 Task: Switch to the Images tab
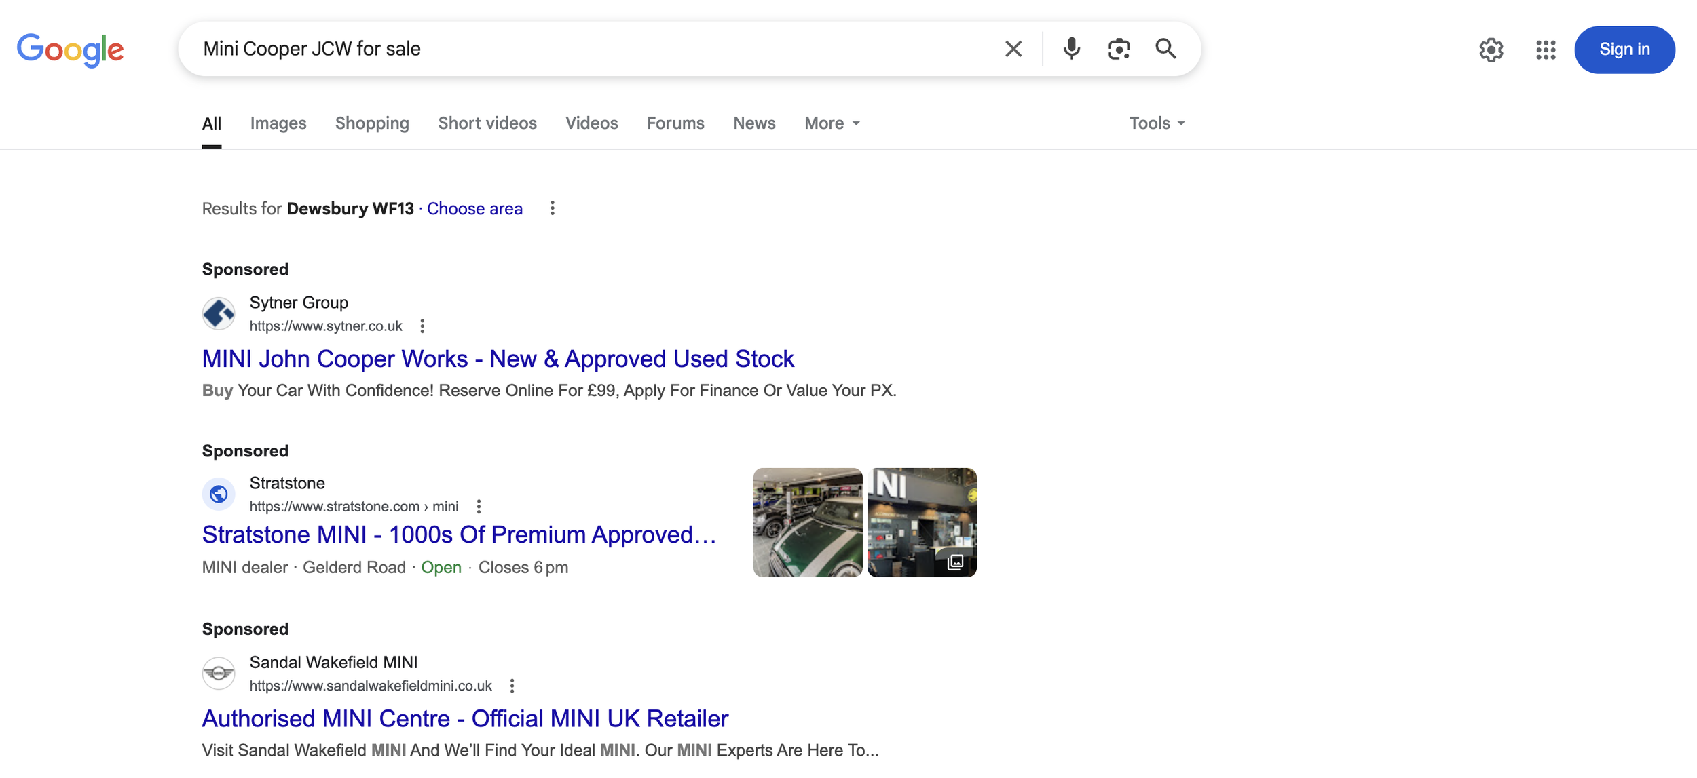(x=278, y=123)
